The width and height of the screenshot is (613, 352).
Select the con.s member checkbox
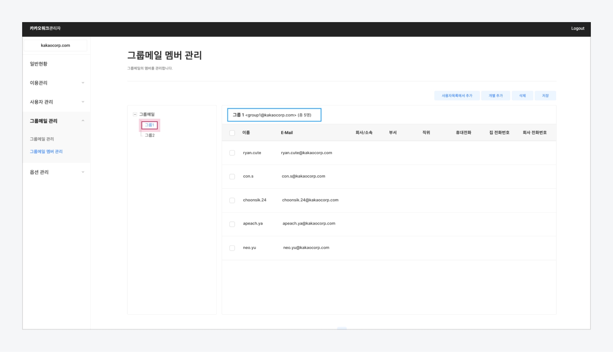click(232, 177)
